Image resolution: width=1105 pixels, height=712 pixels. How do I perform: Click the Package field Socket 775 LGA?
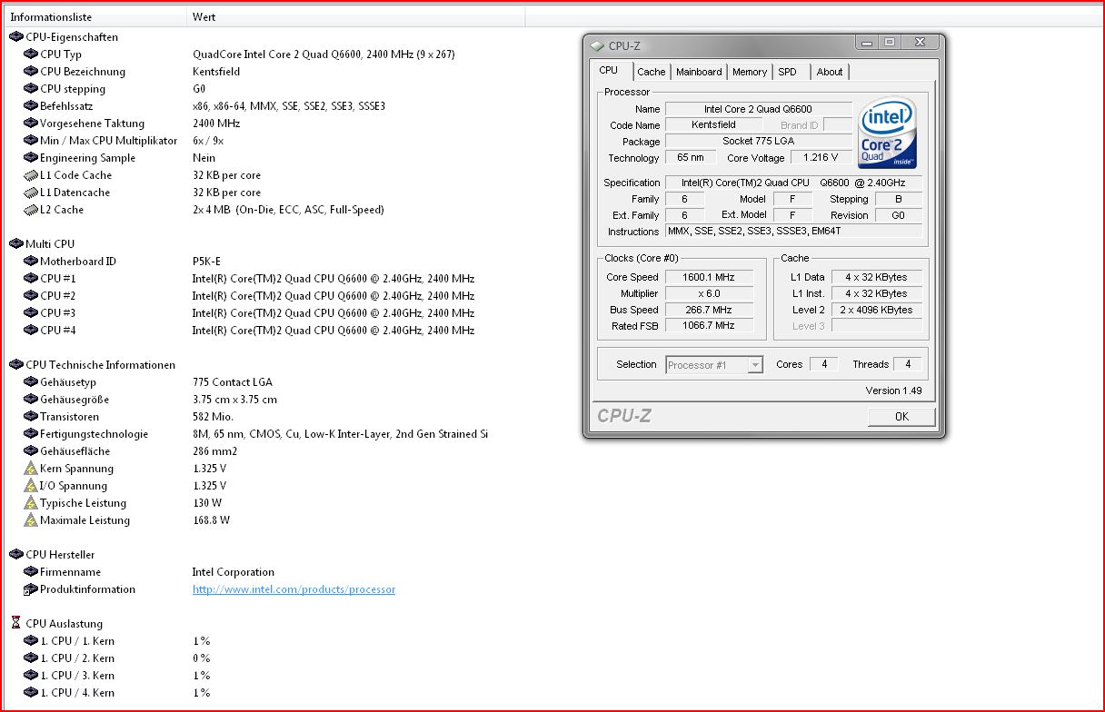point(759,141)
